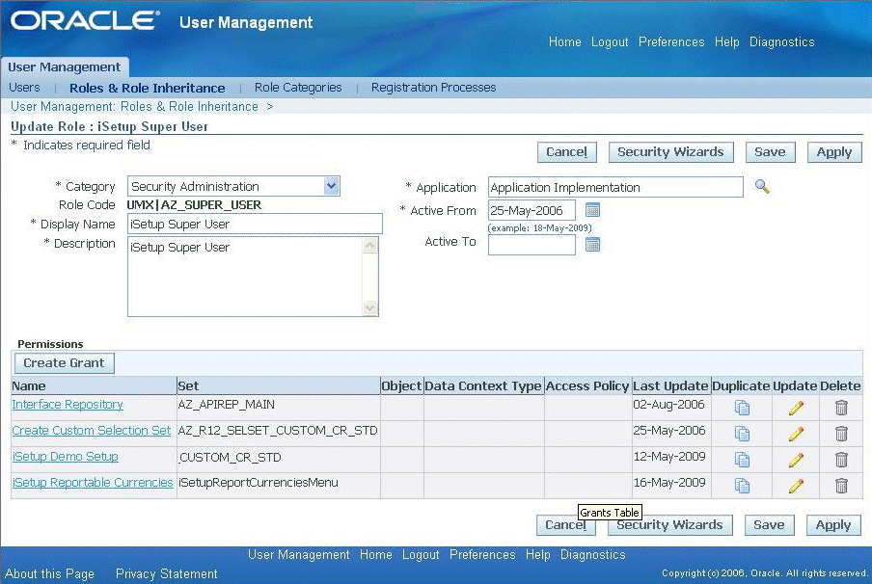
Task: Click the Description scrollbar up arrow
Action: pyautogui.click(x=369, y=245)
